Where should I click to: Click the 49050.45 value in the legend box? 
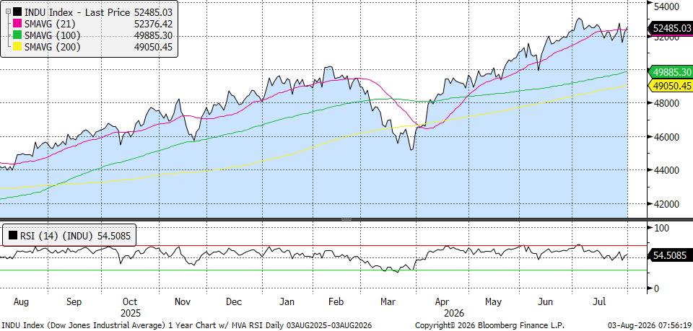pos(153,47)
